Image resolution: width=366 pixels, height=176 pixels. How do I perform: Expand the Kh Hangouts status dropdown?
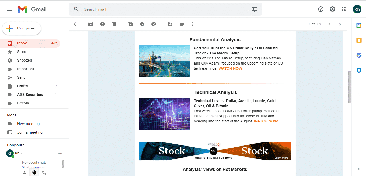(21, 153)
